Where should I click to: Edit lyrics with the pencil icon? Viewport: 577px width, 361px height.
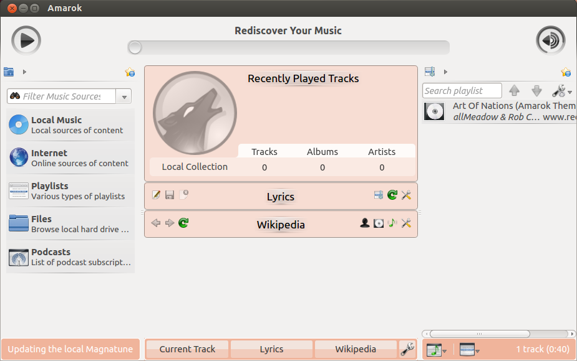(156, 195)
